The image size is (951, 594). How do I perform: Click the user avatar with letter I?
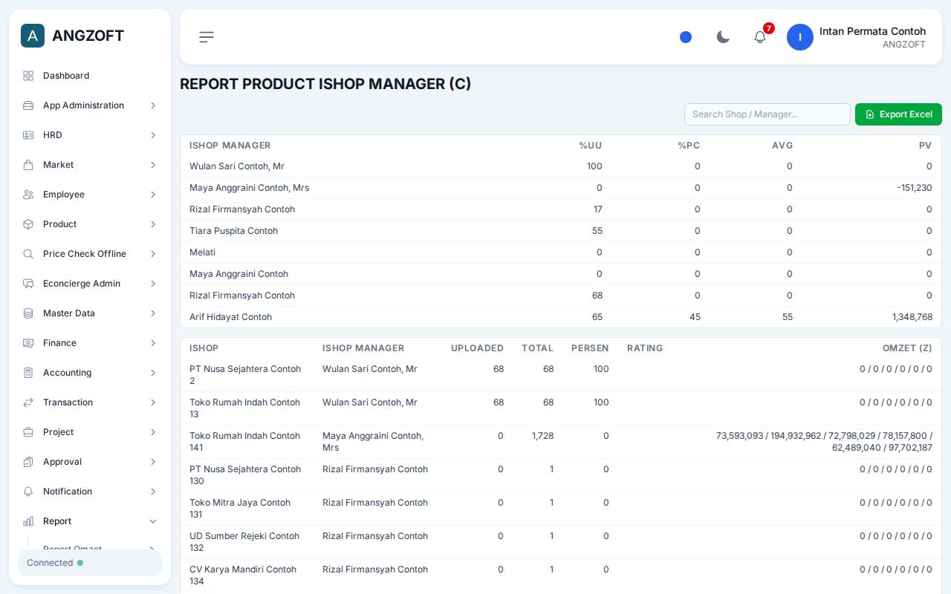800,37
